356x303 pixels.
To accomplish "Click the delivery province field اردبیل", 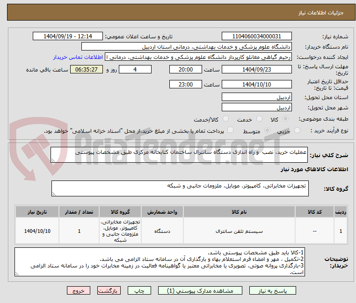I will coord(256,97).
